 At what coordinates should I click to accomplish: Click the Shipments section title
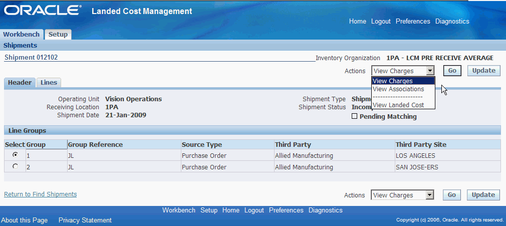click(x=21, y=46)
